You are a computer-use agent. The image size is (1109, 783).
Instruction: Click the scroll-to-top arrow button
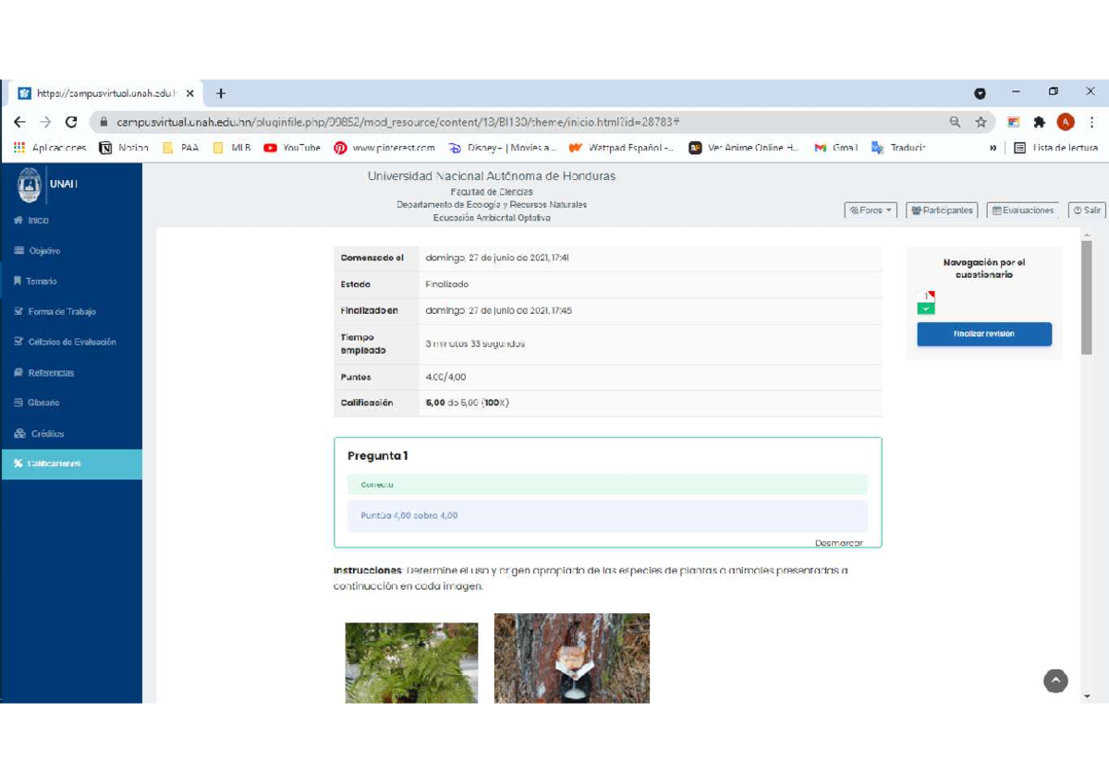[1055, 681]
